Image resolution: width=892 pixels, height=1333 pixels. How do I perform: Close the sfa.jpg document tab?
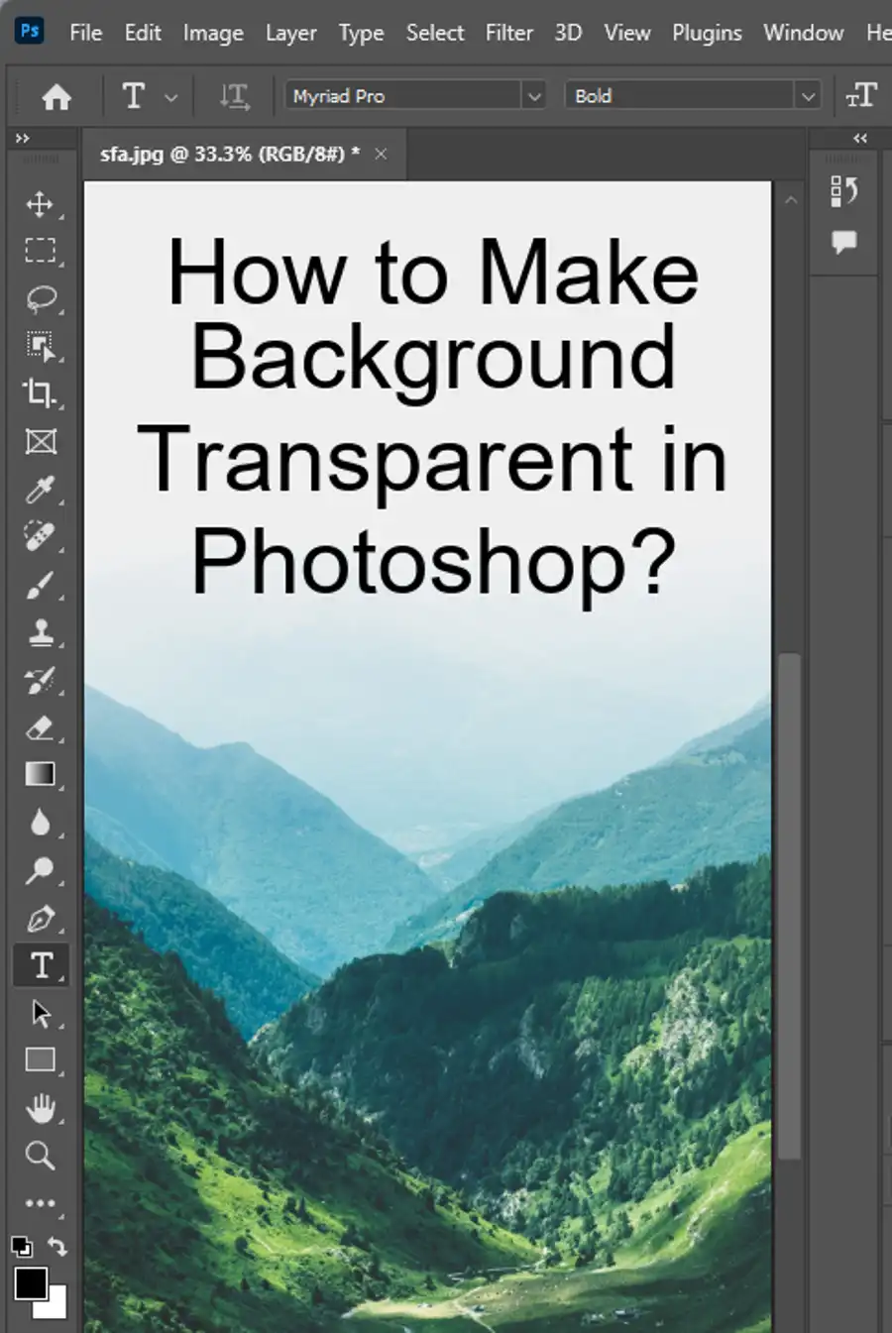pyautogui.click(x=381, y=154)
